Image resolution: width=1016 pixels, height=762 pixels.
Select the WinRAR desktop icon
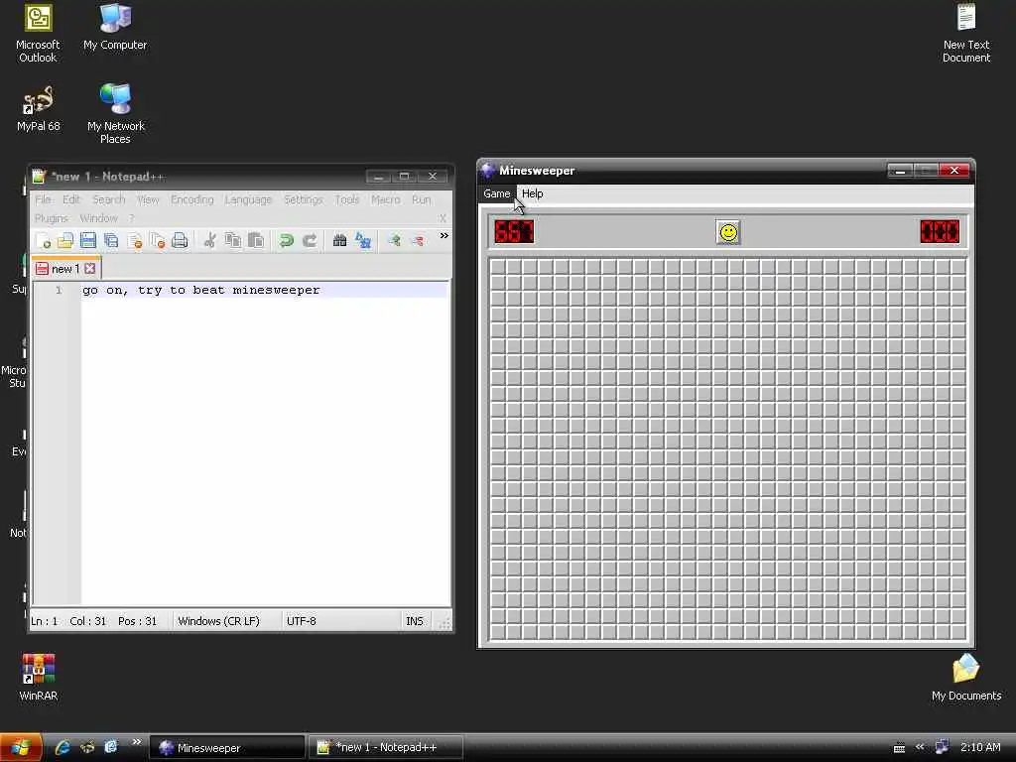[x=39, y=678]
